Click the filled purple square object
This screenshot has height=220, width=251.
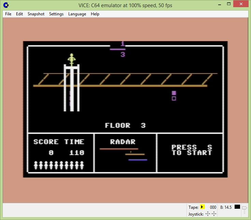pyautogui.click(x=174, y=93)
